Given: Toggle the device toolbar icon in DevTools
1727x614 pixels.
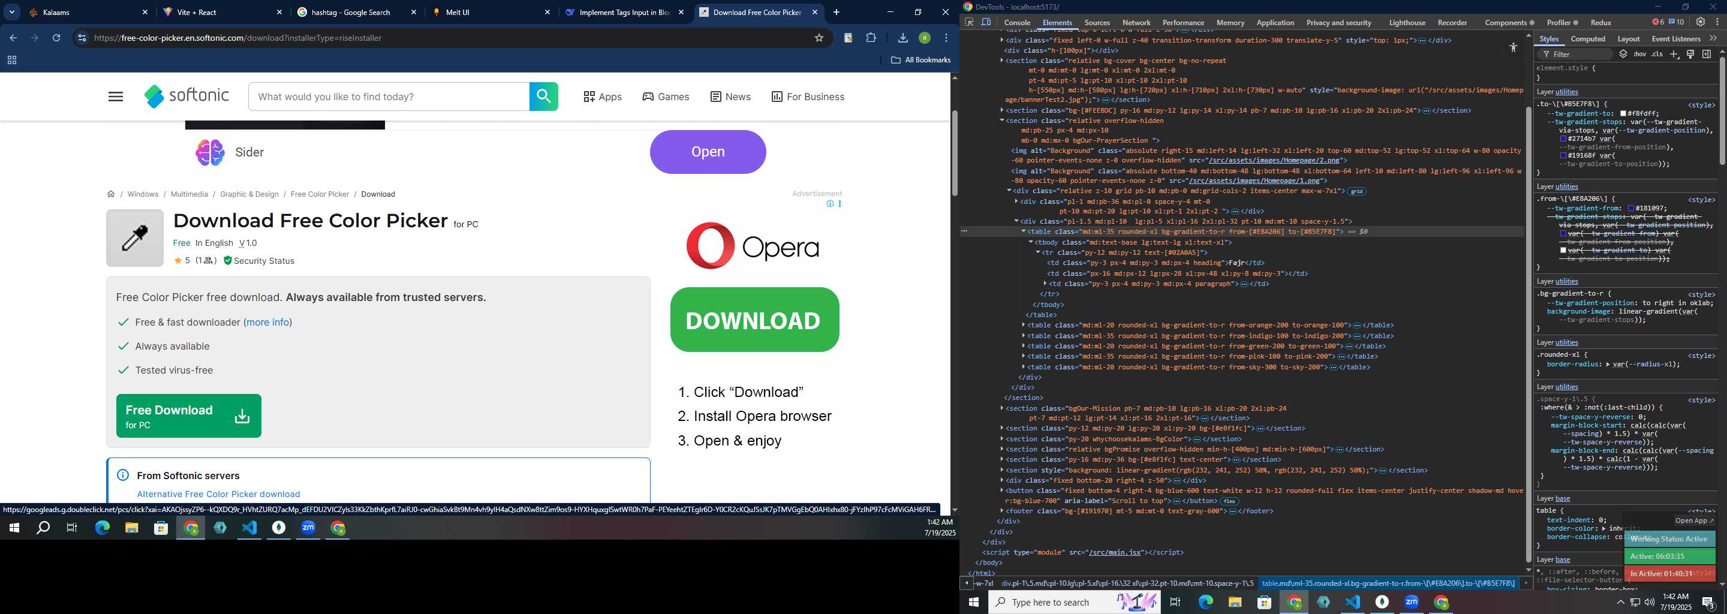Looking at the screenshot, I should [986, 22].
